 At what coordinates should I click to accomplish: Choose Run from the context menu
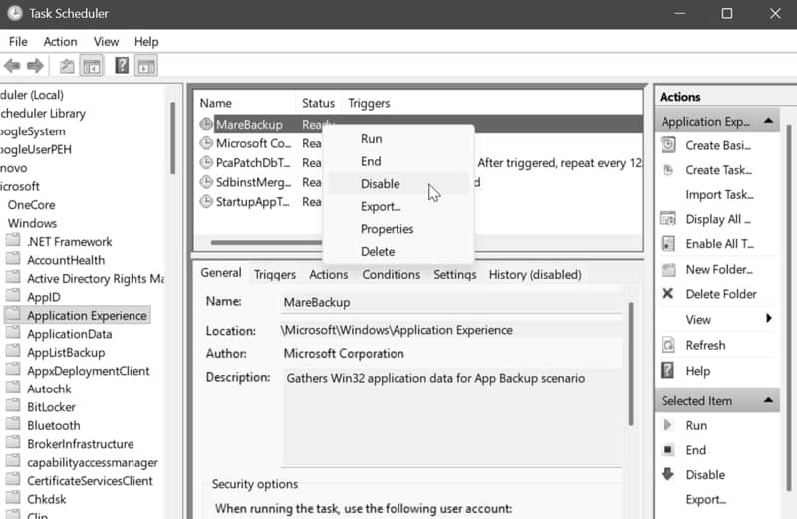point(398,139)
